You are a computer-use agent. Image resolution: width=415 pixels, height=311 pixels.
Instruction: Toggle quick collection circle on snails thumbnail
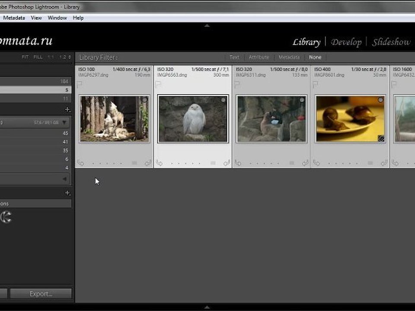(x=380, y=100)
